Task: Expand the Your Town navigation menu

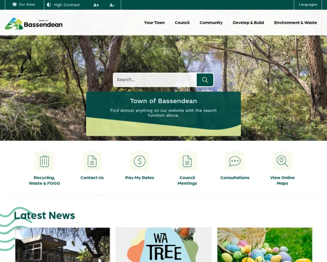Action: coord(154,22)
